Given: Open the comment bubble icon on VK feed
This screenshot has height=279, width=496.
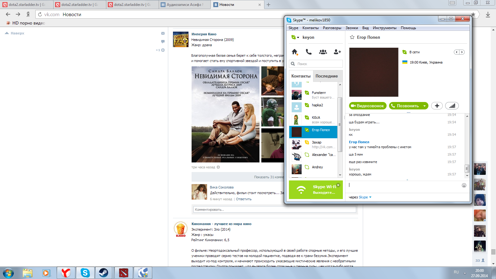Looking at the screenshot, I should (163, 42).
